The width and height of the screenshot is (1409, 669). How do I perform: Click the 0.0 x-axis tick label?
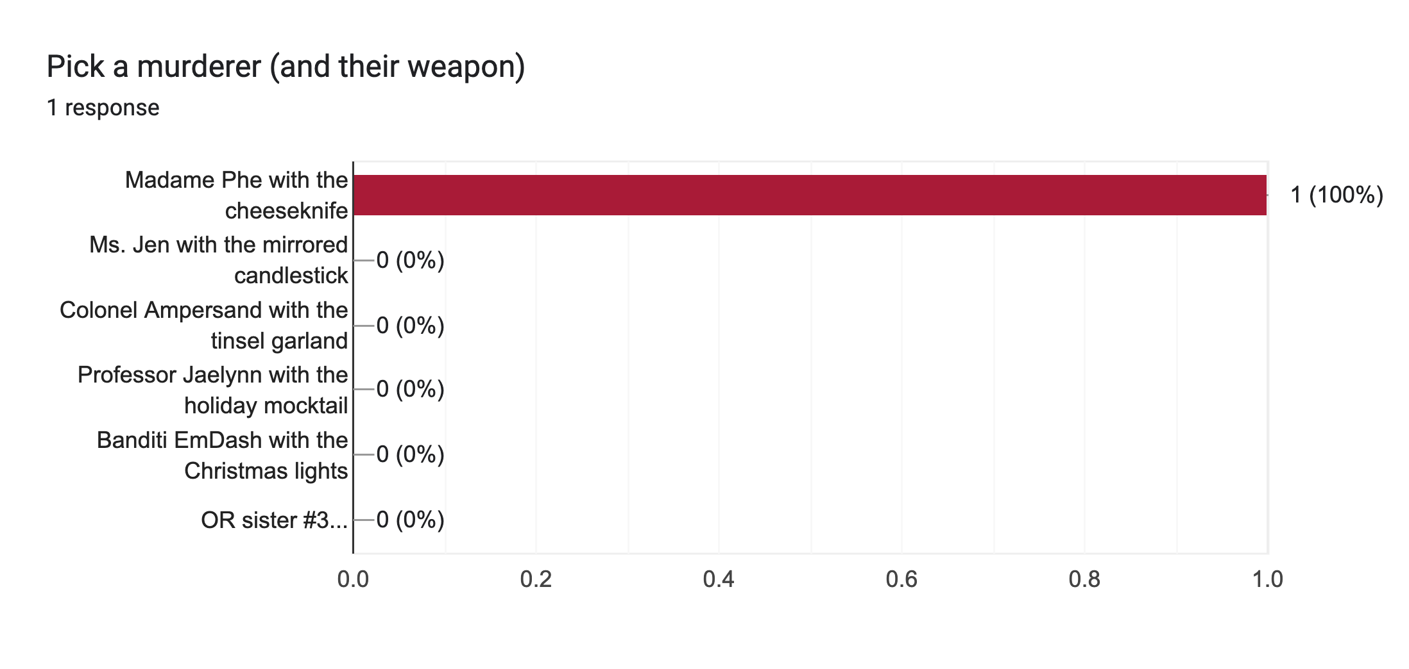(x=353, y=579)
